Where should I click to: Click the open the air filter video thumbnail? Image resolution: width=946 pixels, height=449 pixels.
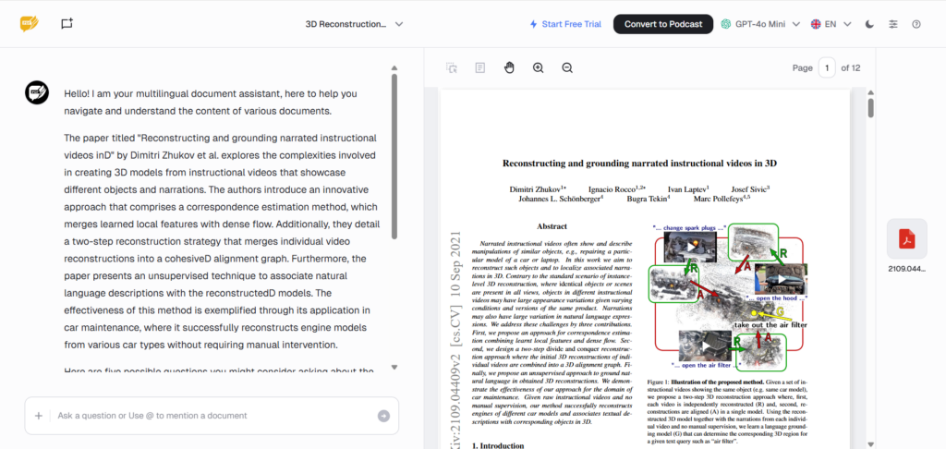tap(703, 346)
